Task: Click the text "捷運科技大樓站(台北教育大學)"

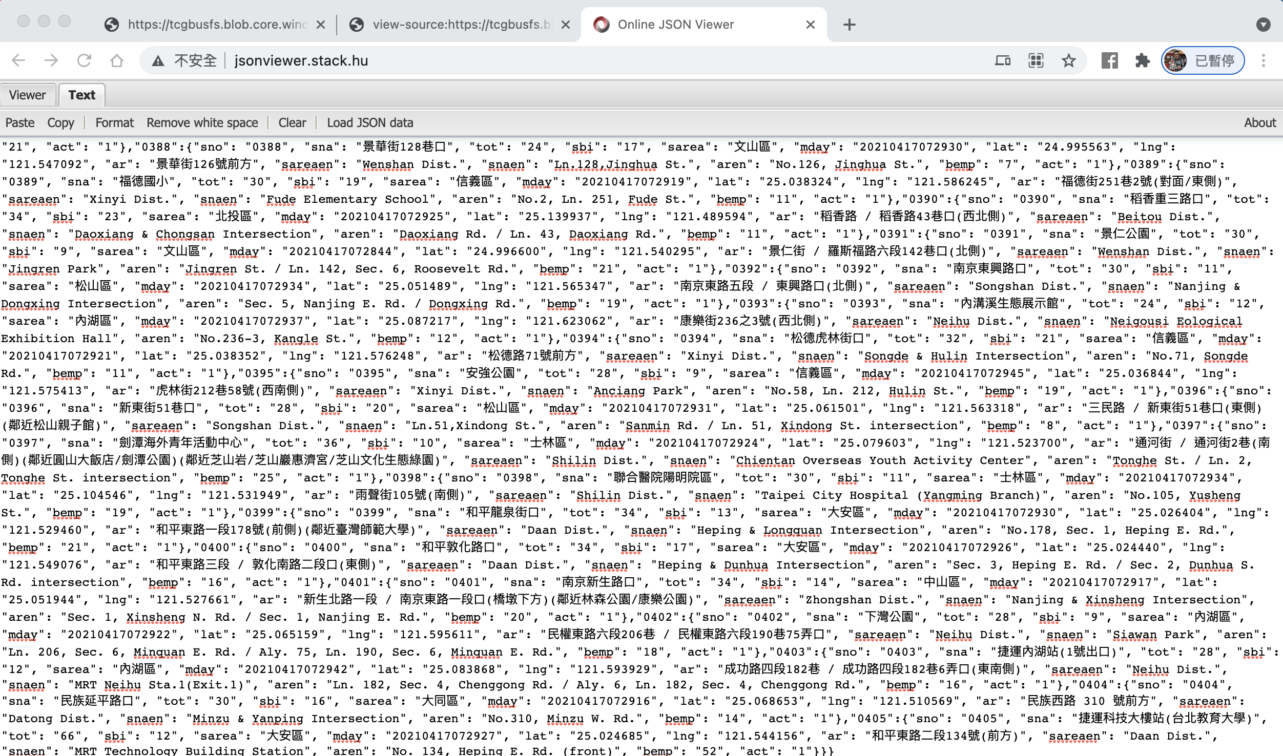Action: click(1162, 719)
